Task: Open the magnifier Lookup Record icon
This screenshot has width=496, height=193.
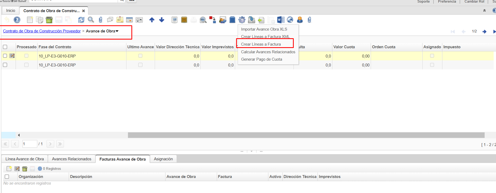Action: click(91, 20)
